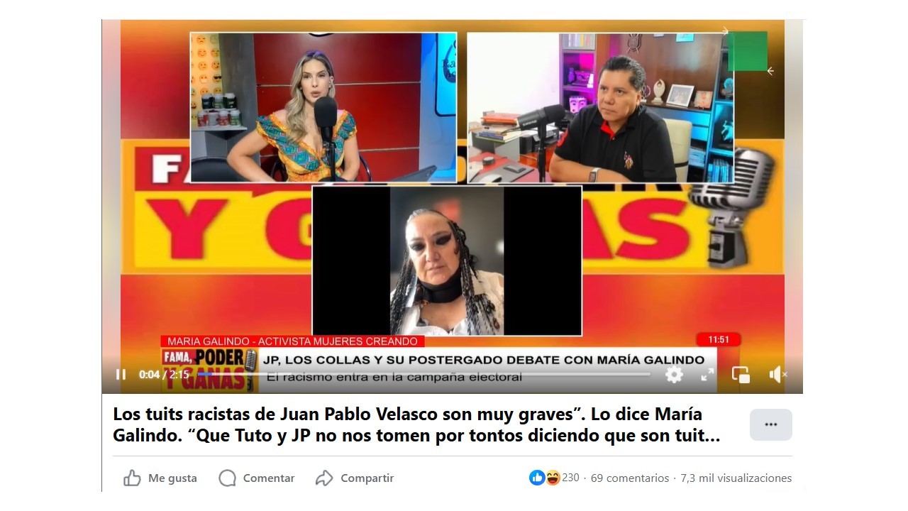Image resolution: width=908 pixels, height=511 pixels.
Task: Expand video to fullscreen
Action: [707, 375]
